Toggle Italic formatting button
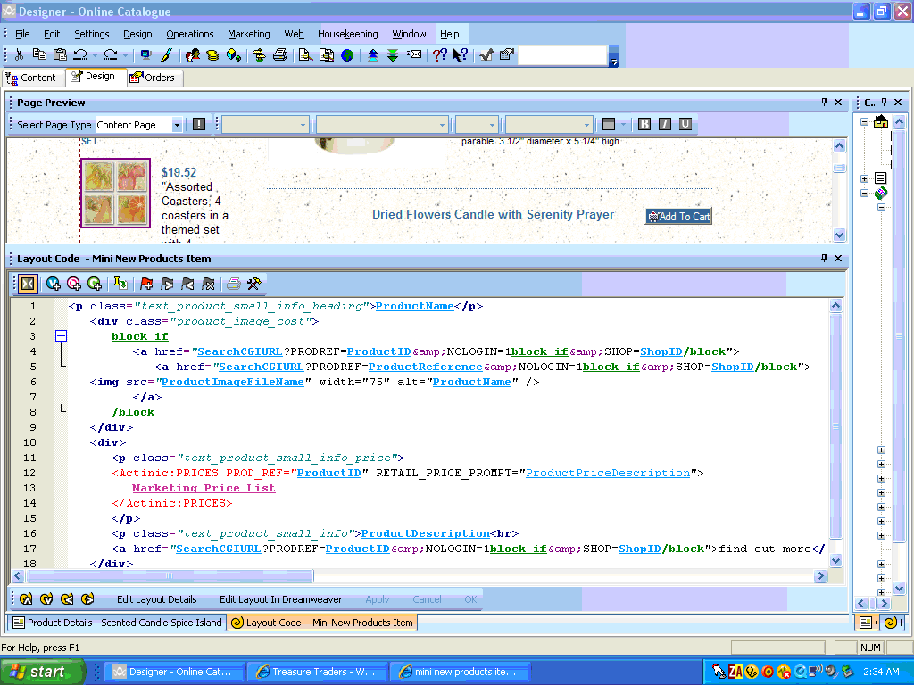Image resolution: width=914 pixels, height=685 pixels. pyautogui.click(x=664, y=125)
